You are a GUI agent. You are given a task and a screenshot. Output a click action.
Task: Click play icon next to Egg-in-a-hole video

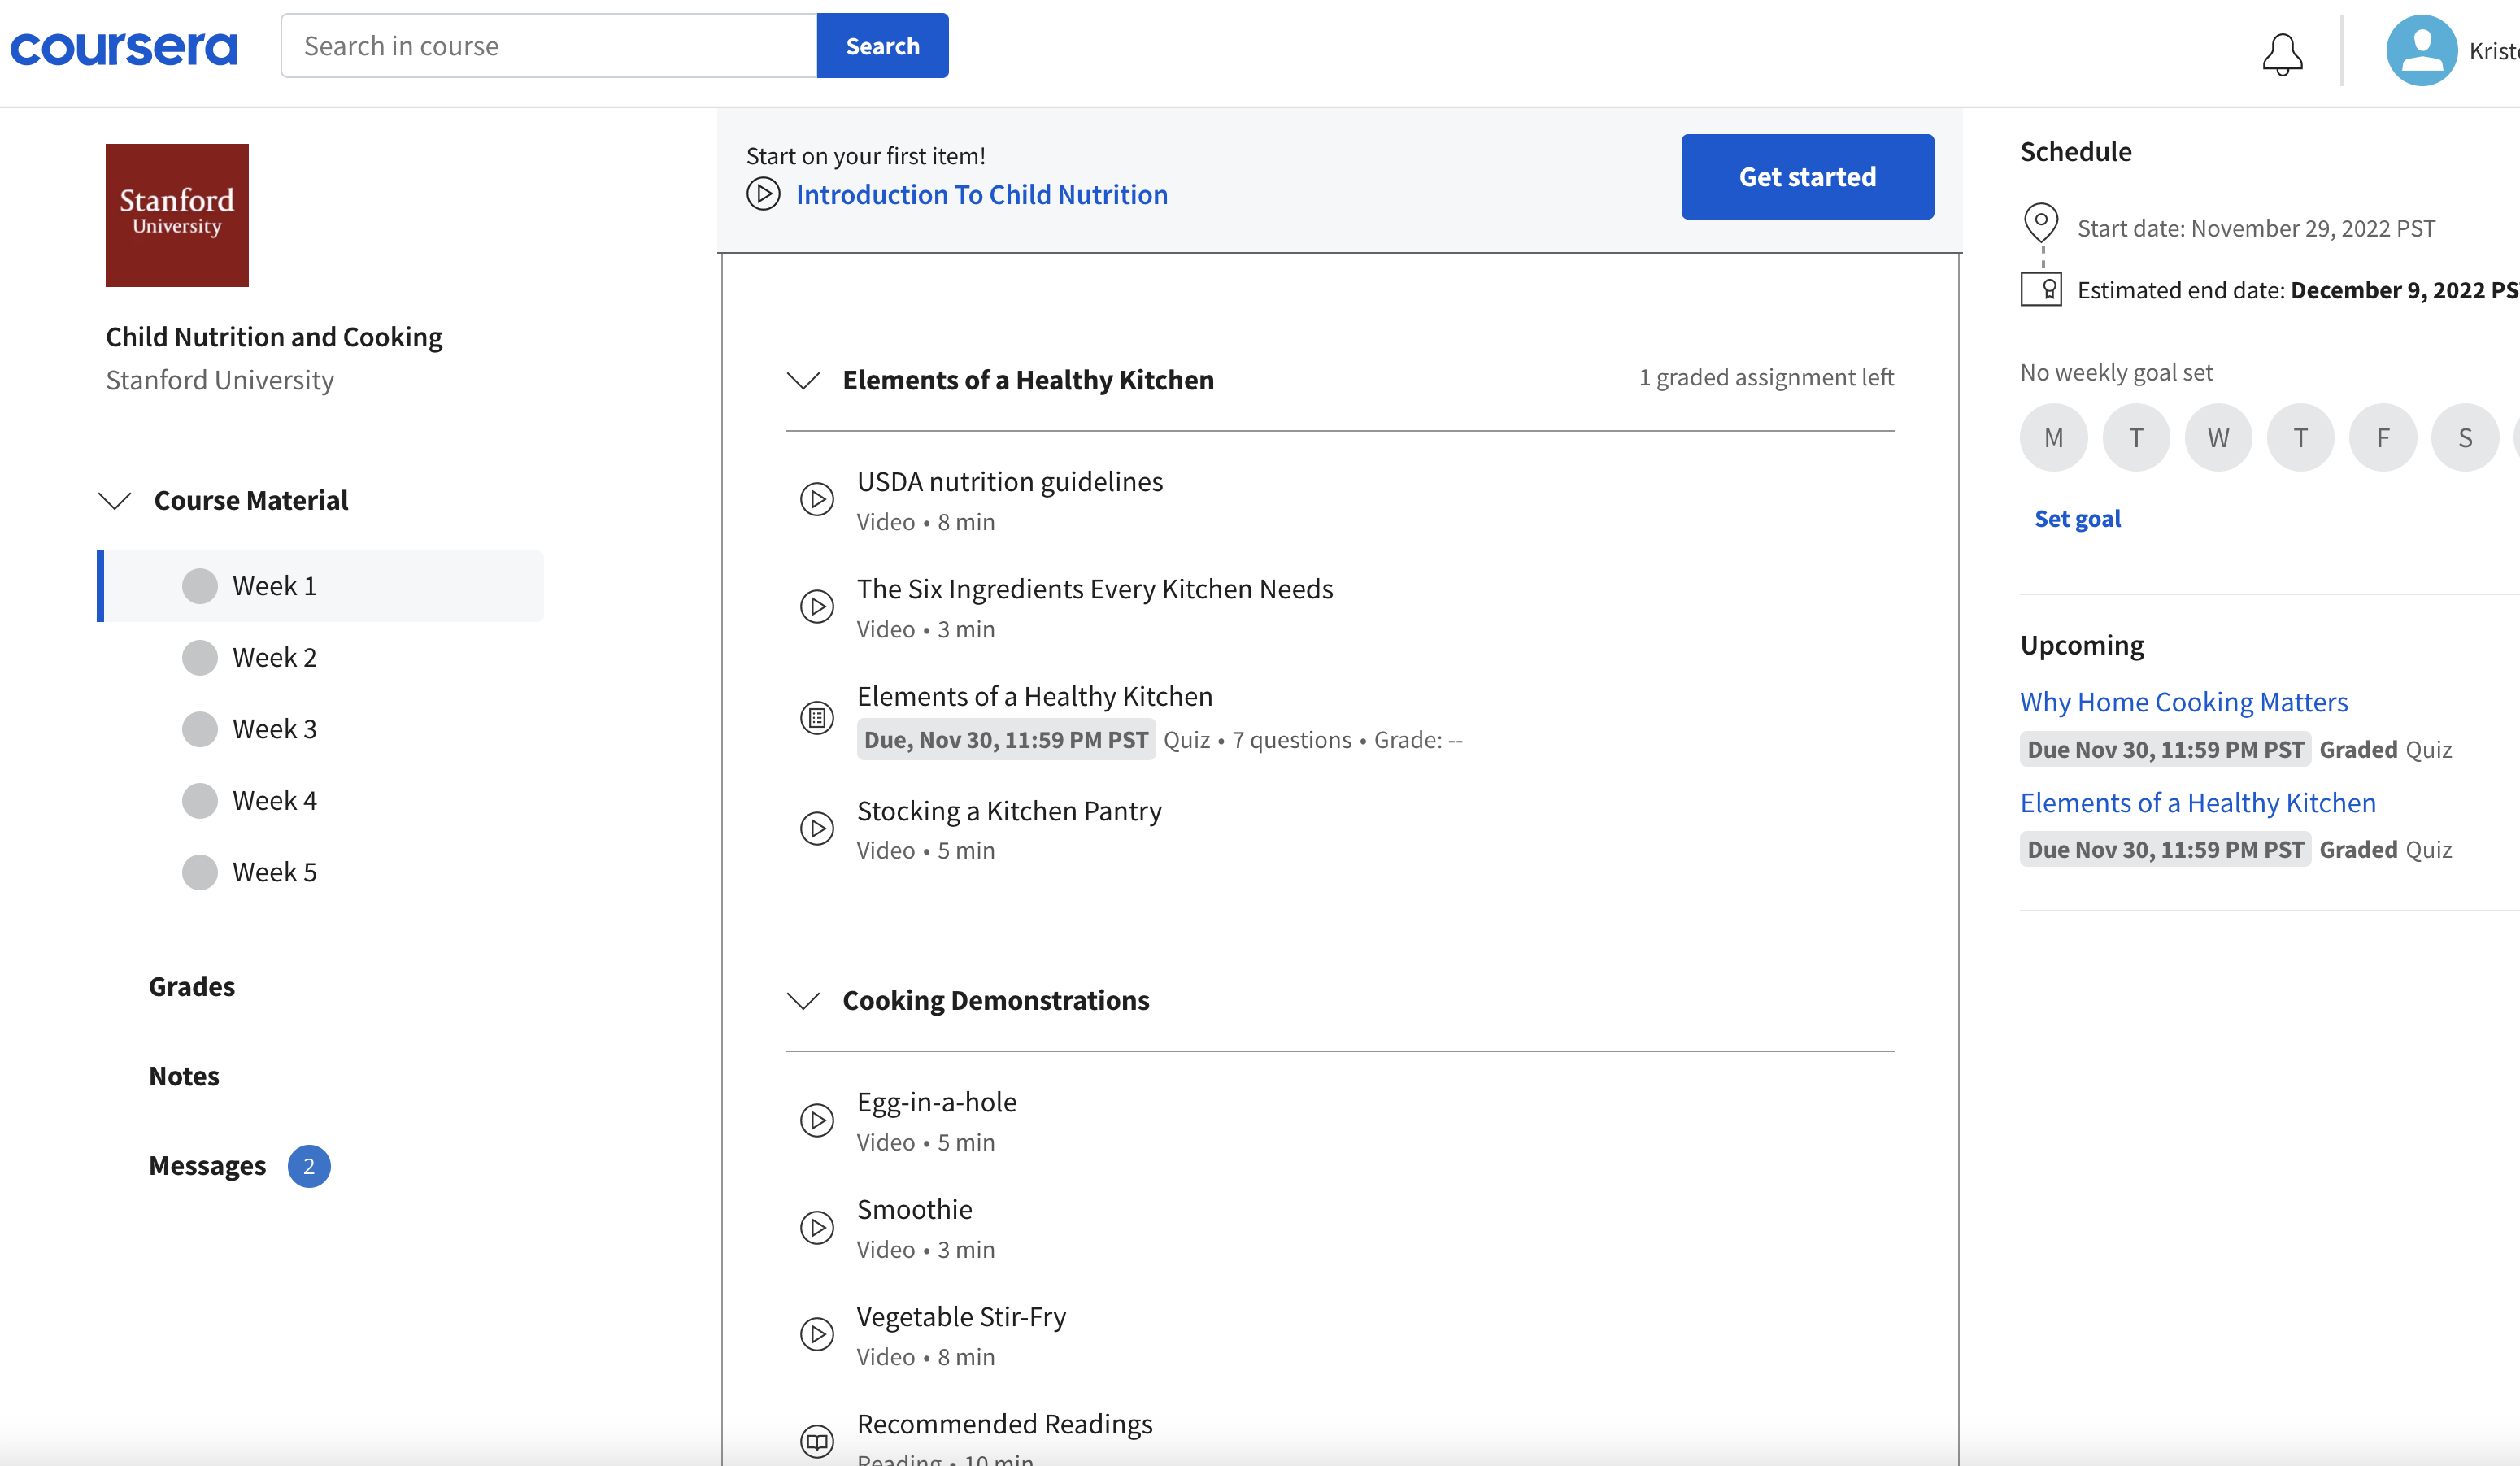(817, 1120)
